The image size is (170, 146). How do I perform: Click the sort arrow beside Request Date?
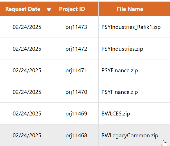(x=49, y=10)
